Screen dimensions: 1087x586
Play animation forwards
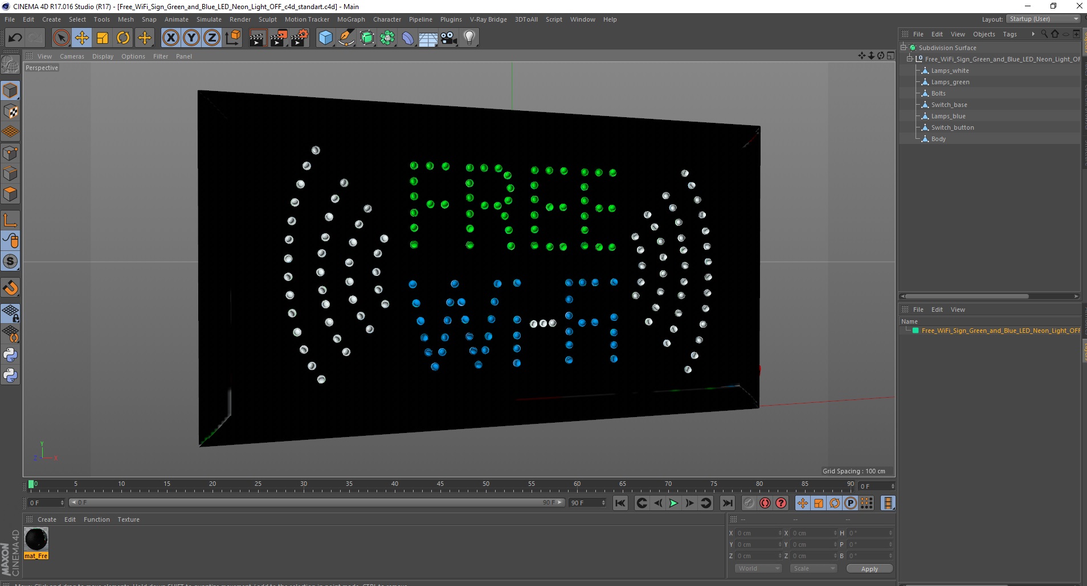click(673, 503)
